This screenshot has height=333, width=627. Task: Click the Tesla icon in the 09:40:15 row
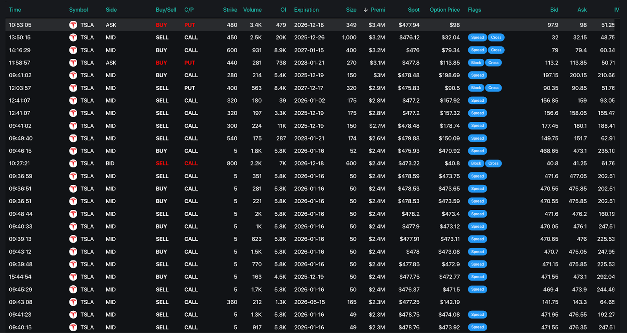[73, 327]
